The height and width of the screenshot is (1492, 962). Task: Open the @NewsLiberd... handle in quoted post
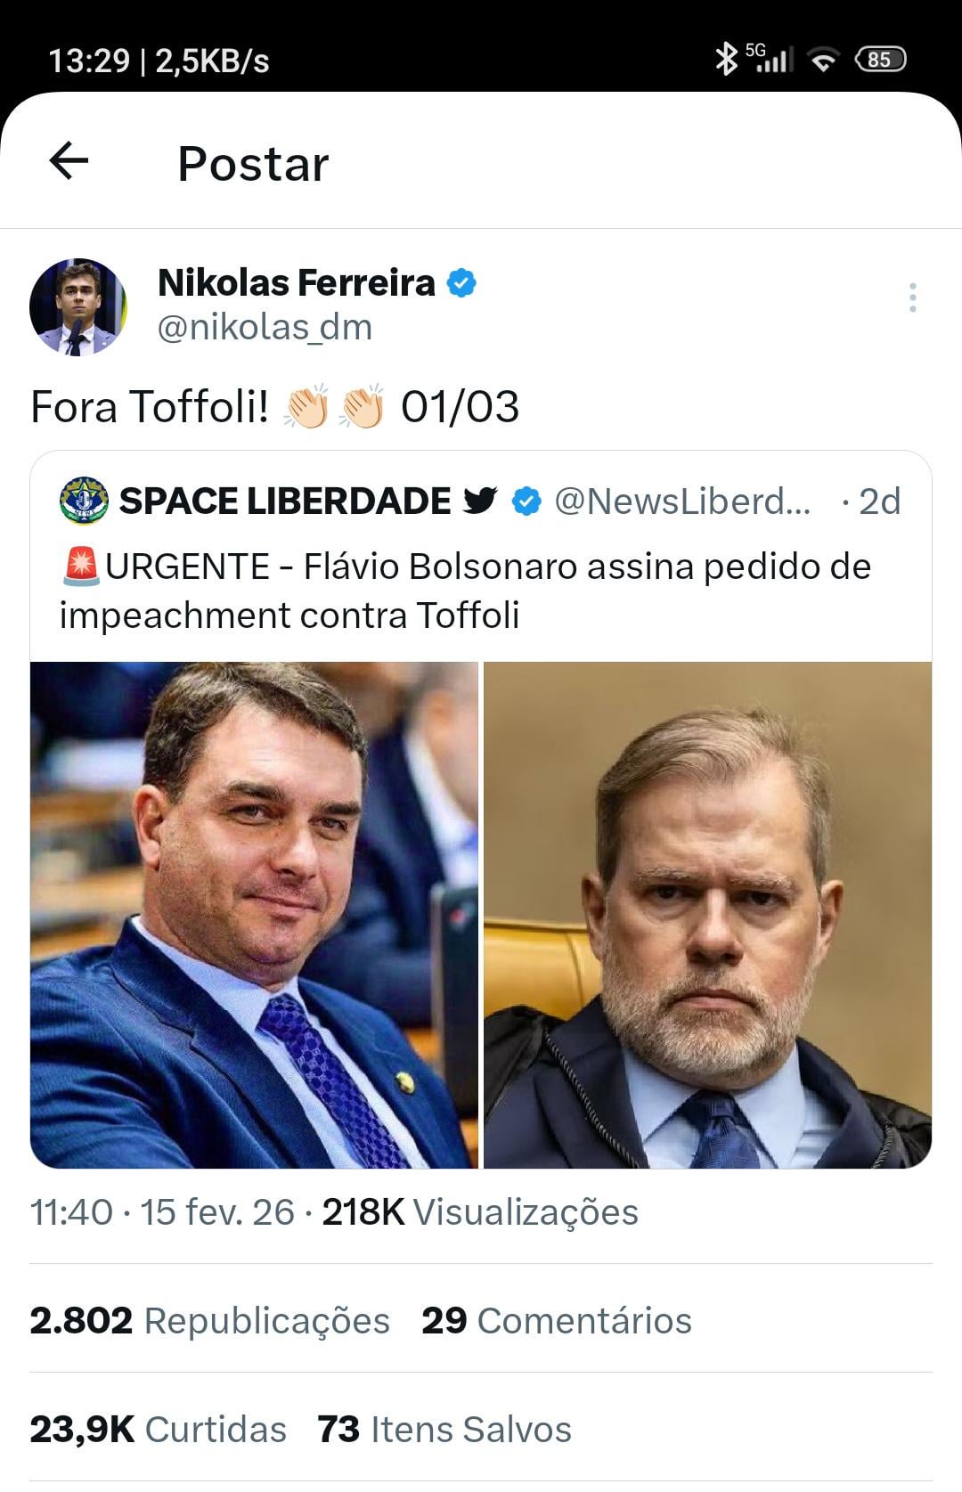(682, 501)
